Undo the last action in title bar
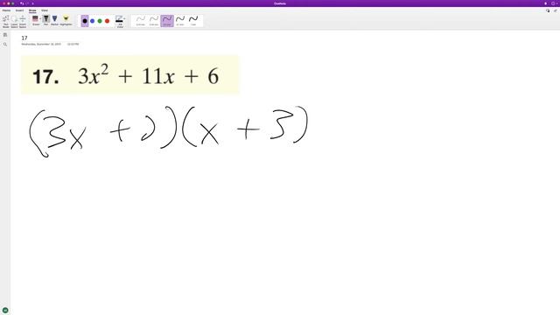 coord(22,3)
